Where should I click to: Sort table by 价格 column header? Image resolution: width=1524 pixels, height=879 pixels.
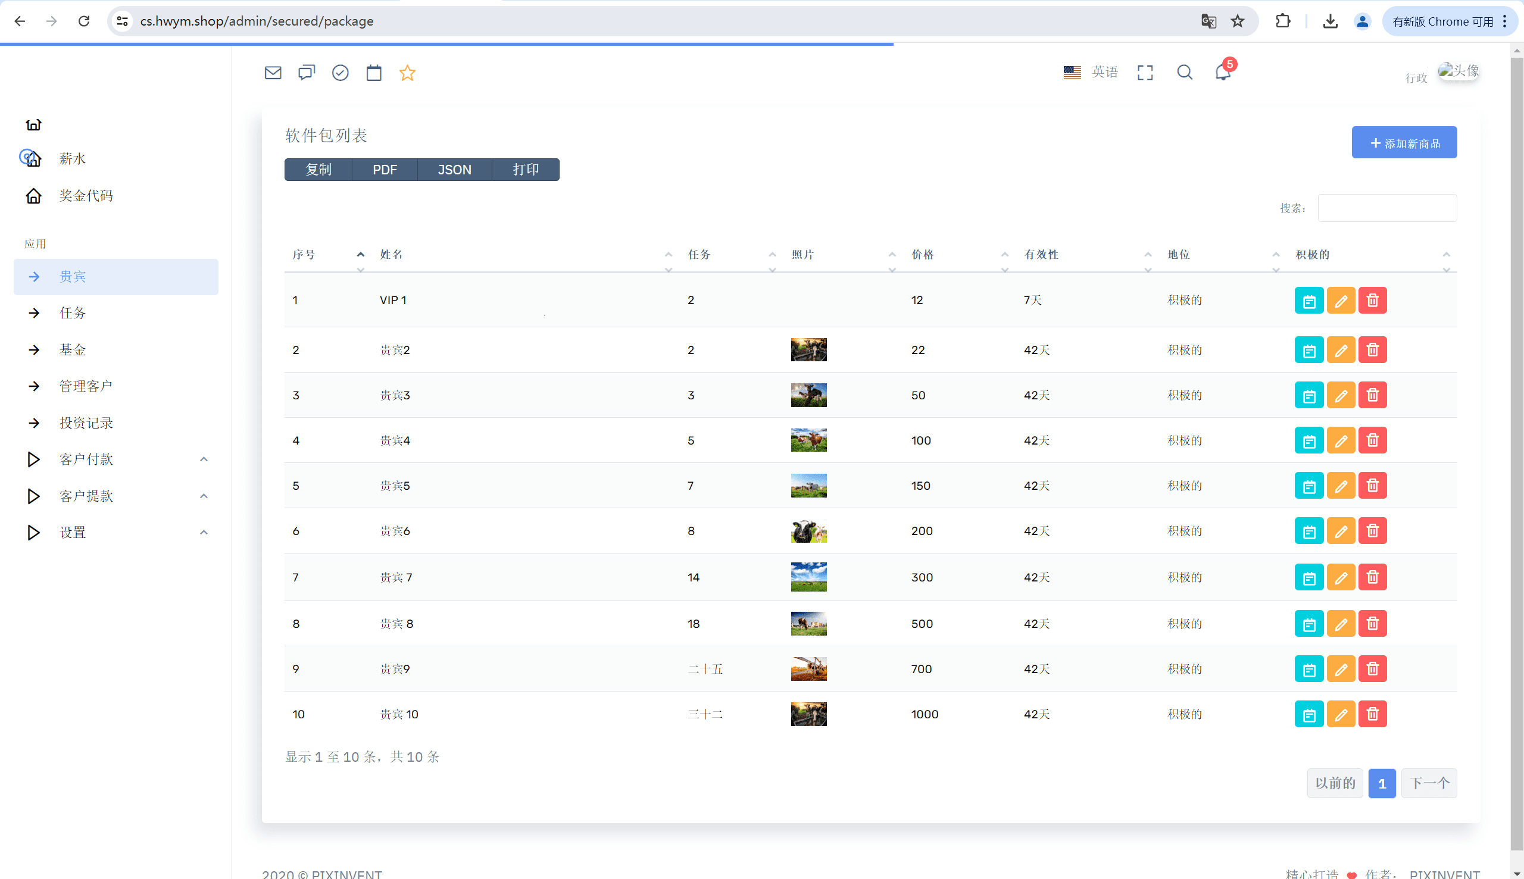[x=922, y=255]
